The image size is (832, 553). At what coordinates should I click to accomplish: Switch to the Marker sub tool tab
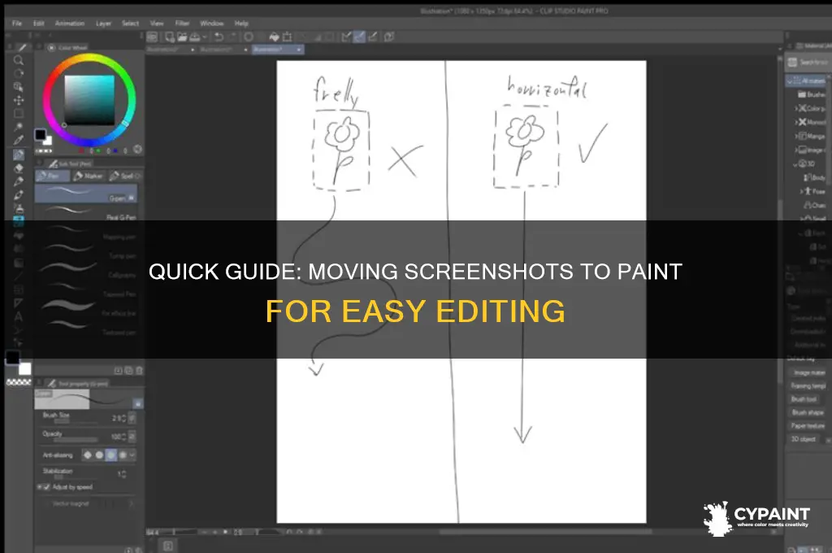point(88,176)
